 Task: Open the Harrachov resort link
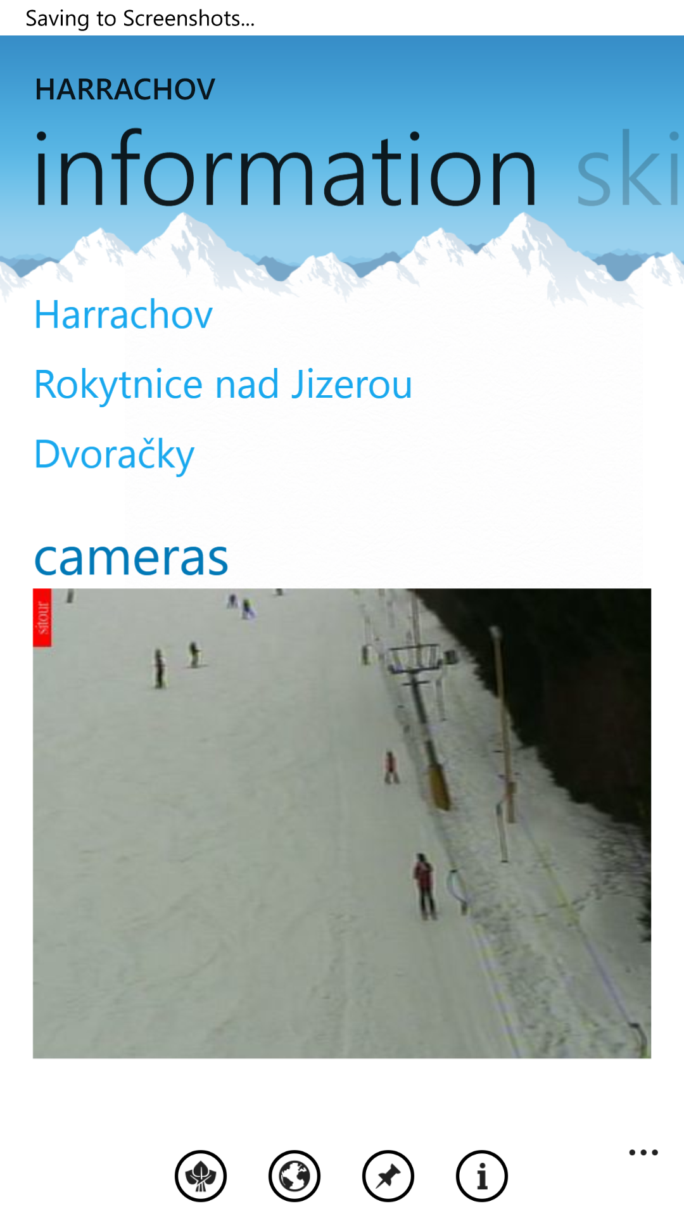(123, 315)
